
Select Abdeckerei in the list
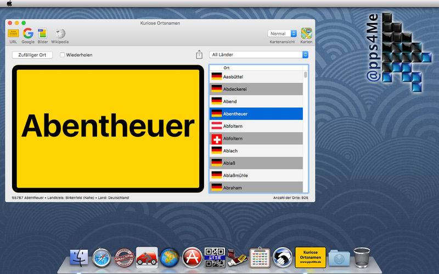[x=256, y=89]
